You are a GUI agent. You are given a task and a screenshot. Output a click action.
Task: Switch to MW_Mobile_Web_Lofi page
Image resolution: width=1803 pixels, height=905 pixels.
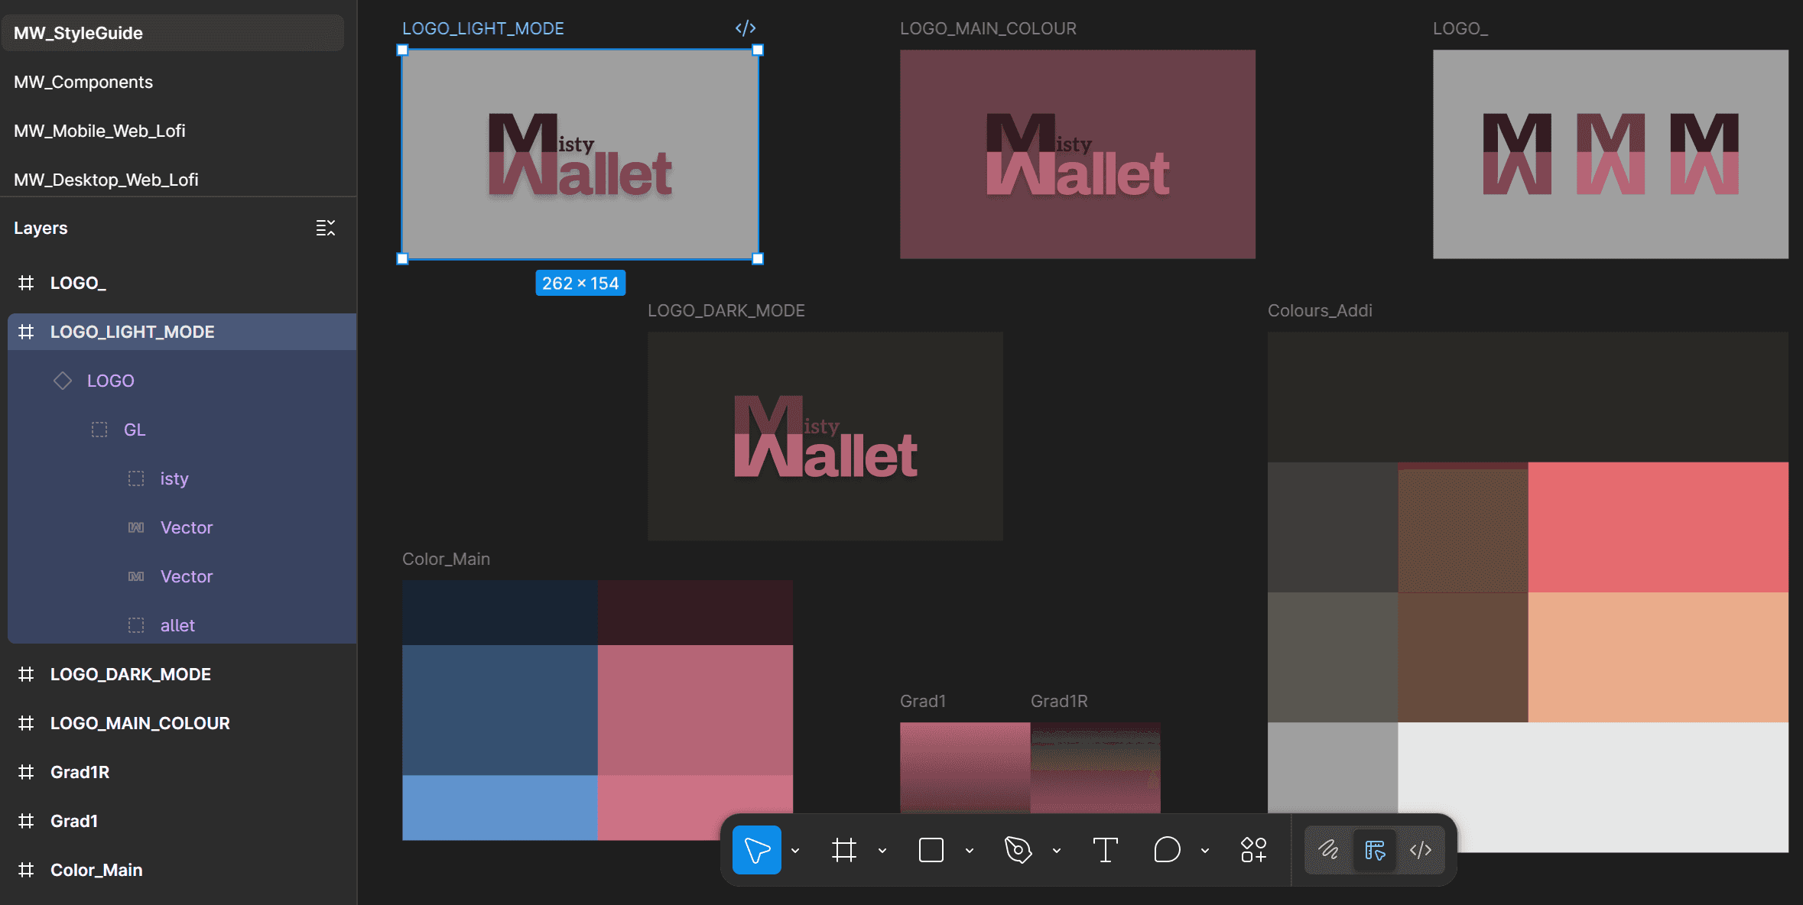click(99, 131)
